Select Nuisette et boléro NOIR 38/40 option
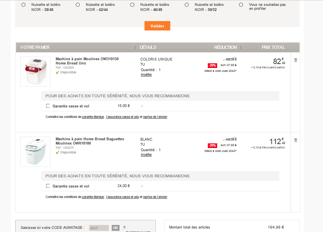 pyautogui.click(x=23, y=5)
